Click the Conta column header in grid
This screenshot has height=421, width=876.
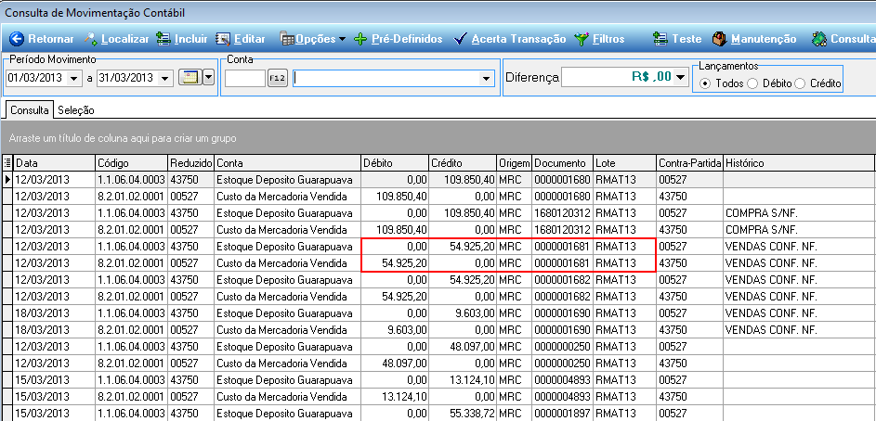[x=288, y=163]
